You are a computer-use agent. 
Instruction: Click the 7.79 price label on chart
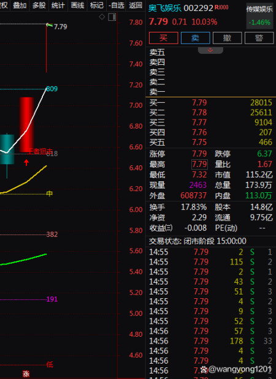tap(60, 26)
